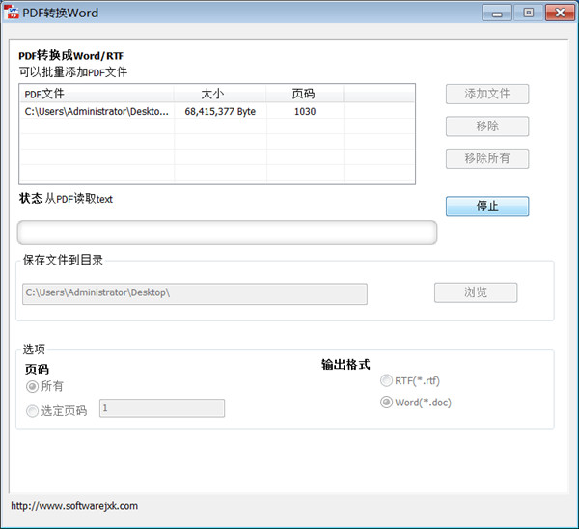Click the PDF文件 column header

coord(96,94)
